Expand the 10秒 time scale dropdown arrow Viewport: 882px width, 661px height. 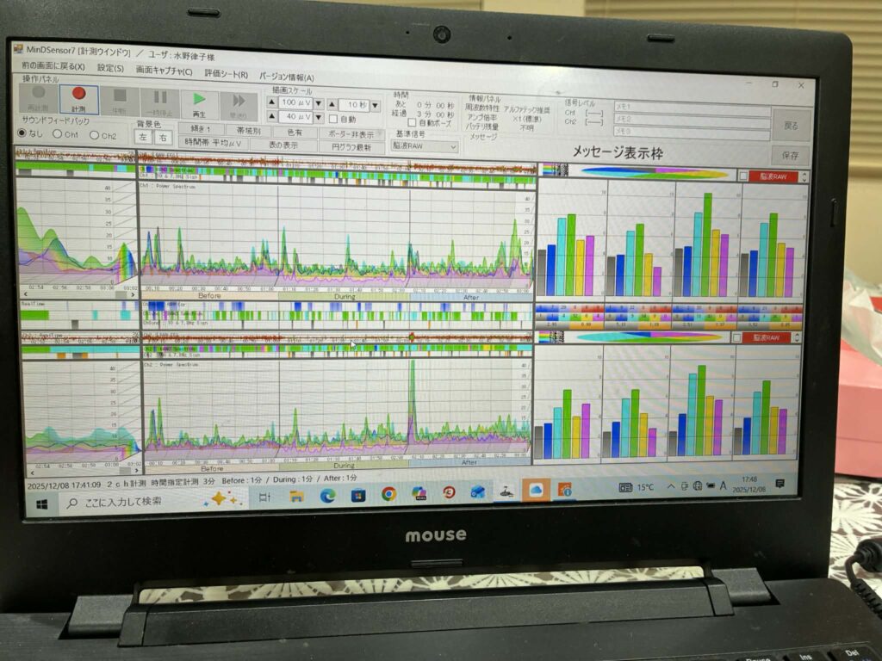point(376,105)
